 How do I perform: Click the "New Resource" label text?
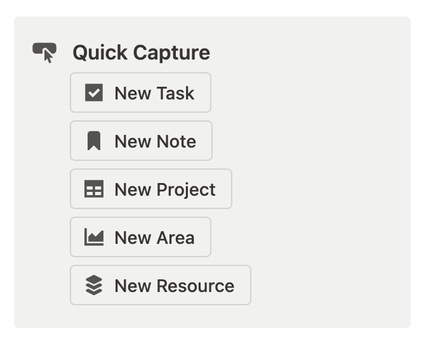[x=175, y=286]
